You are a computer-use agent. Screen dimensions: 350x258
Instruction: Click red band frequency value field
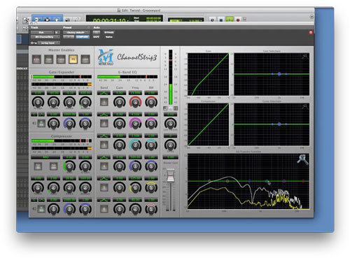135,93
